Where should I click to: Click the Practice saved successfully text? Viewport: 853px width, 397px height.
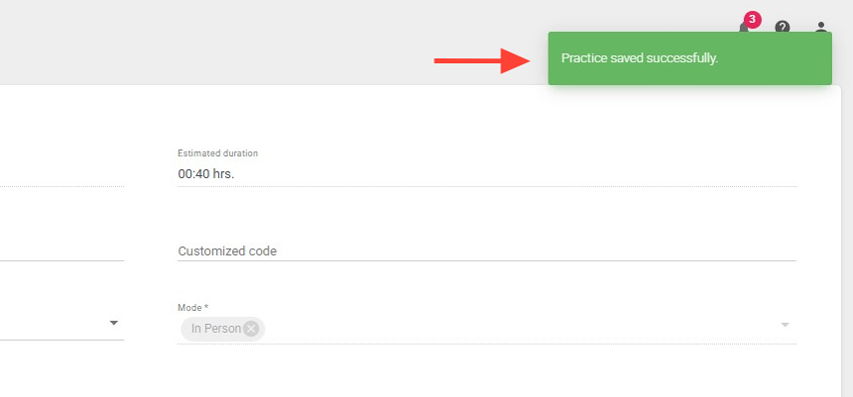tap(640, 58)
